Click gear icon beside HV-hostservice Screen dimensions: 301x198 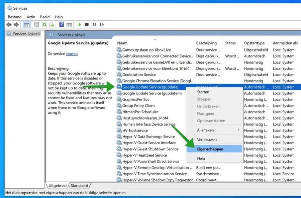(119, 130)
